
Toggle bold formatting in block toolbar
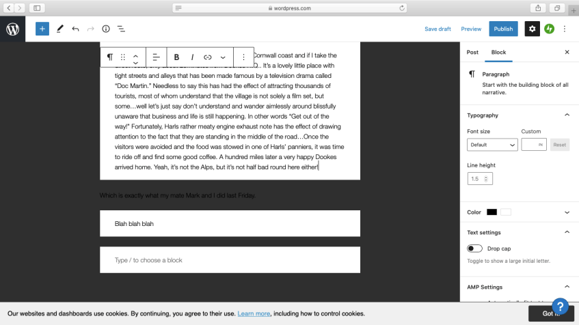176,57
